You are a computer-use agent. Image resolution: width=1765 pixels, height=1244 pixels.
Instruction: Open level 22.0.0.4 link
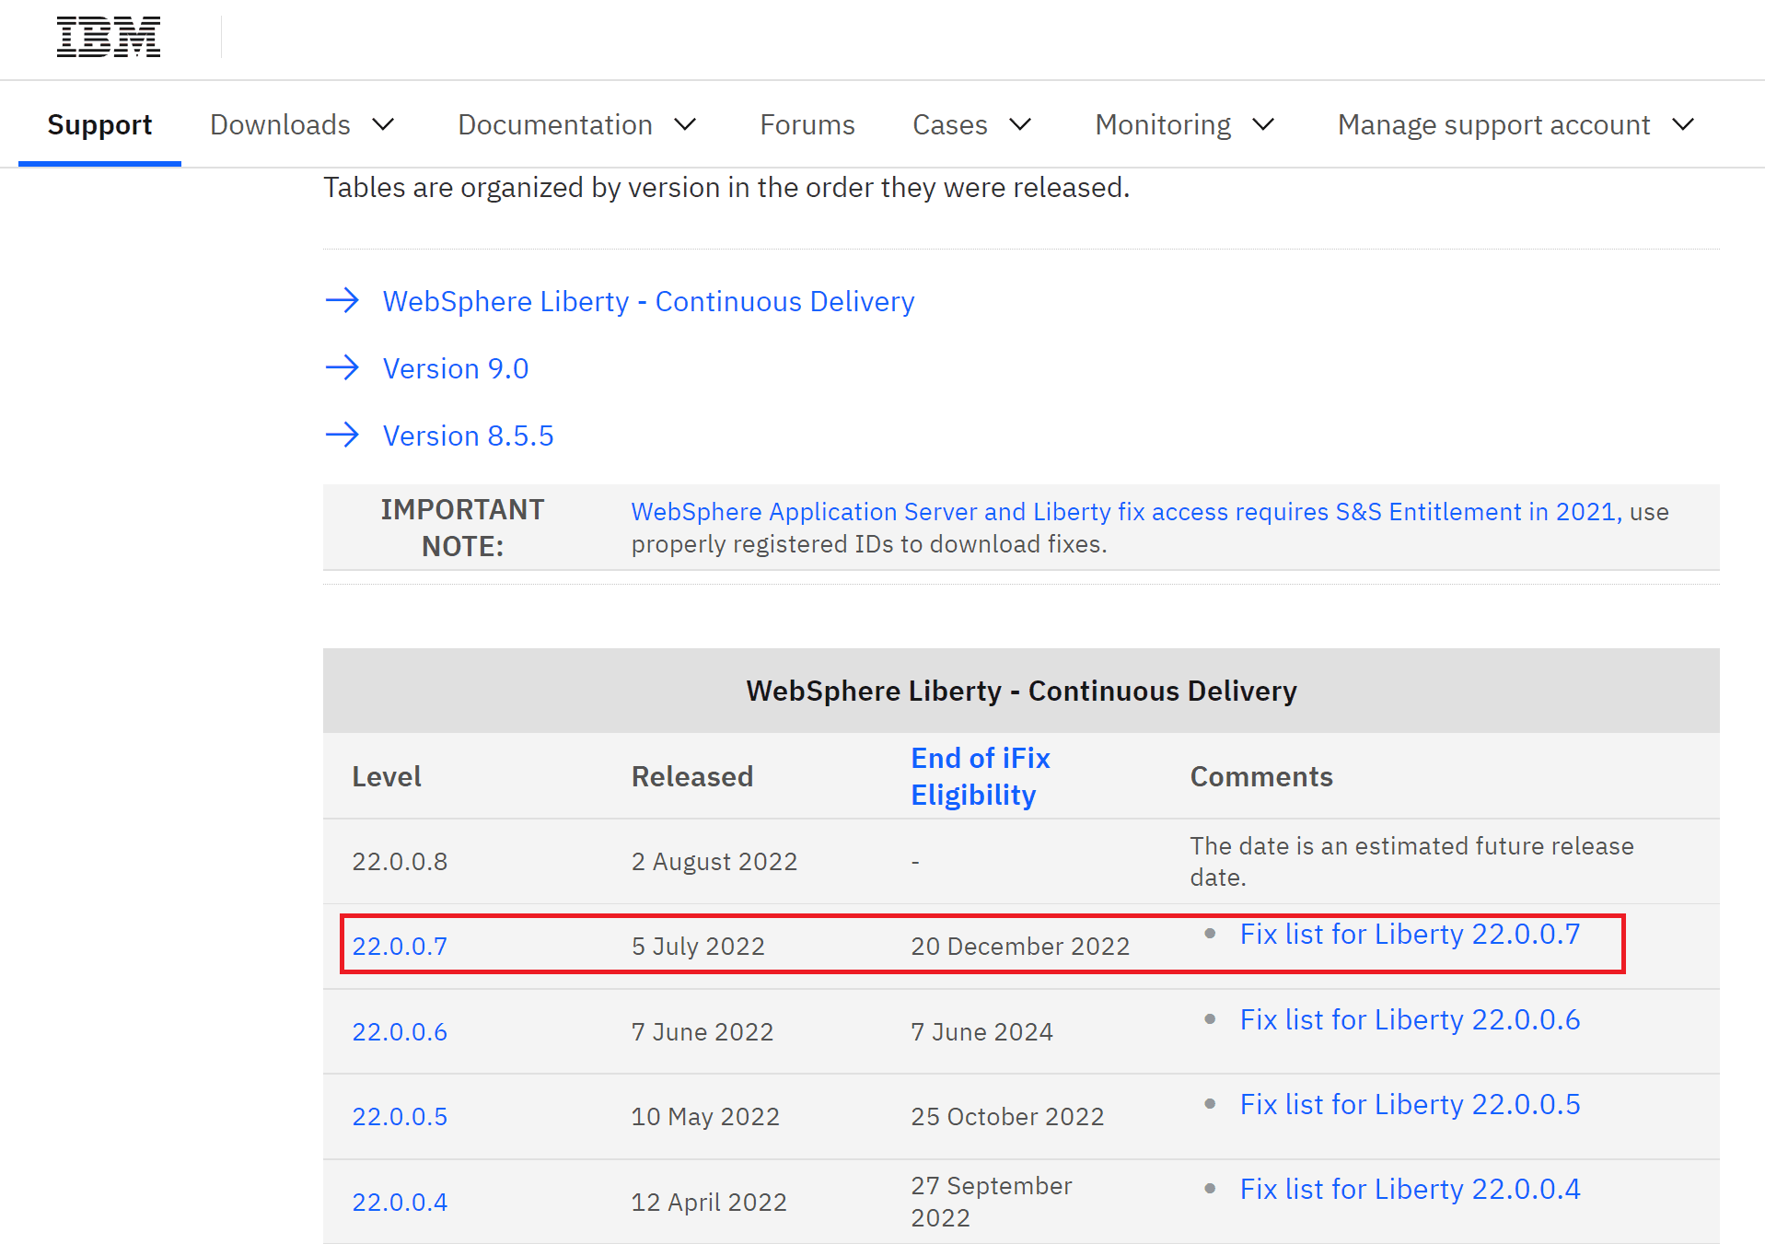tap(400, 1203)
